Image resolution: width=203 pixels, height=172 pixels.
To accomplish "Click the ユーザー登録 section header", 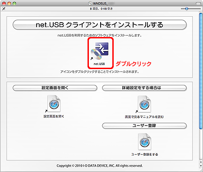I will point(144,126).
